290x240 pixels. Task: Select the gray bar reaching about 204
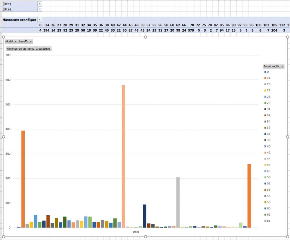tap(178, 203)
